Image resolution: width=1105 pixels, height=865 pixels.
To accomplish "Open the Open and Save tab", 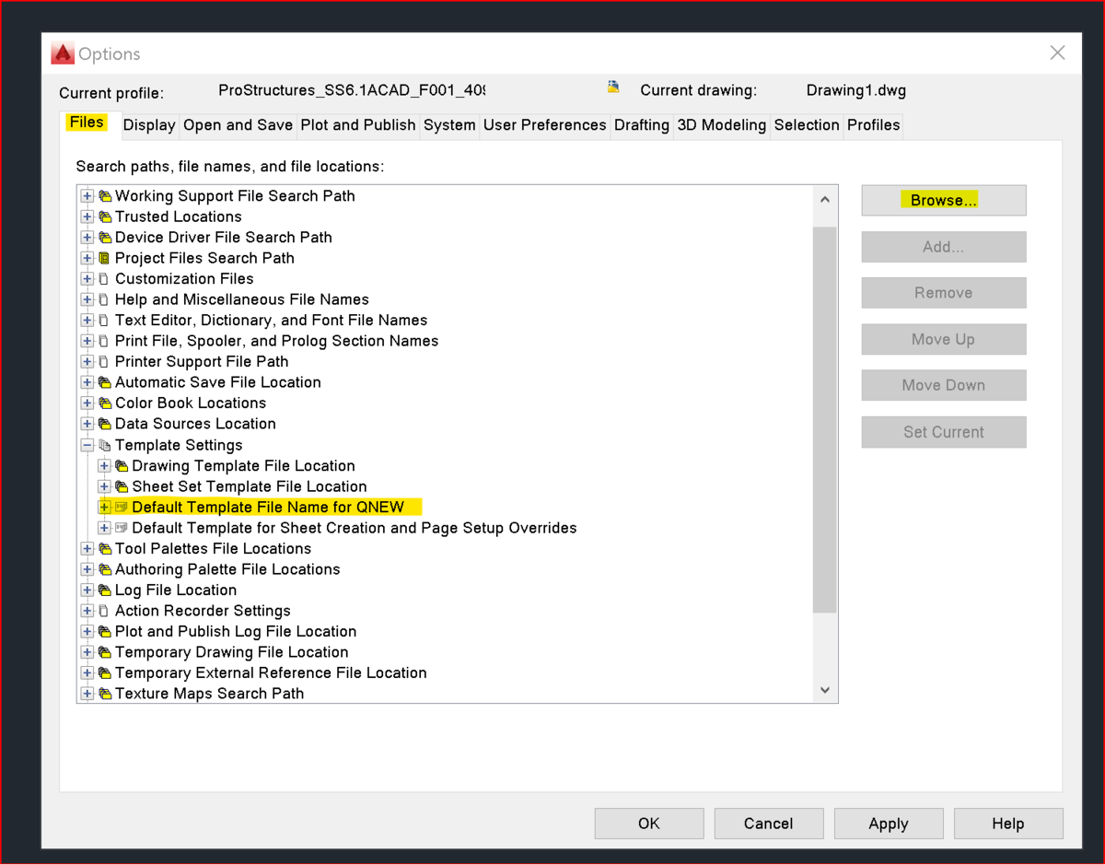I will [238, 125].
